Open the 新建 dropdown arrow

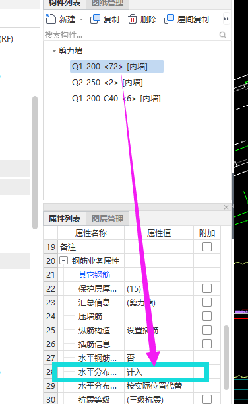pyautogui.click(x=82, y=19)
